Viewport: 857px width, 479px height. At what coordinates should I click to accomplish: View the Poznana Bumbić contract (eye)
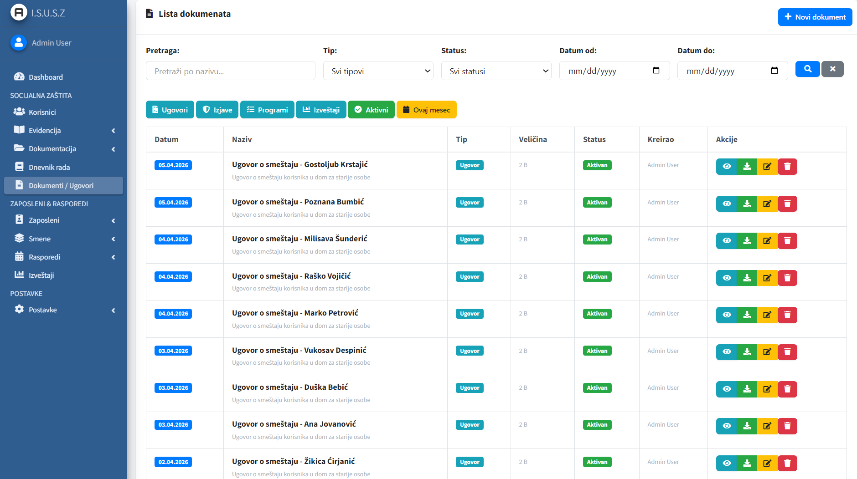(x=727, y=204)
